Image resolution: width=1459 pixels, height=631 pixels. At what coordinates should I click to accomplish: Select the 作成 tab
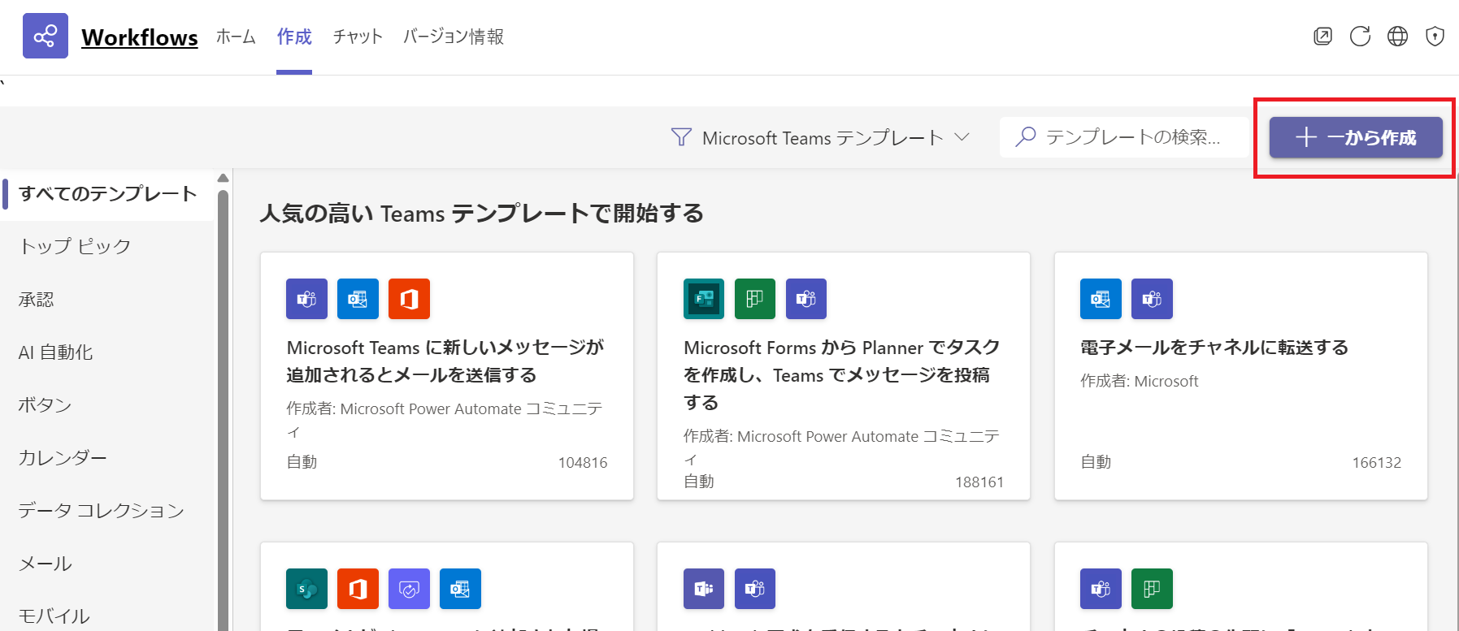[x=294, y=37]
